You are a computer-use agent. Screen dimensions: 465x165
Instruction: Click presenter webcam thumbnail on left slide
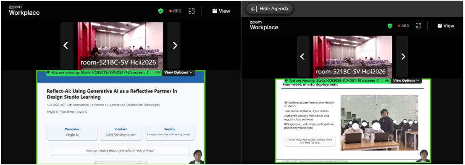pyautogui.click(x=197, y=157)
